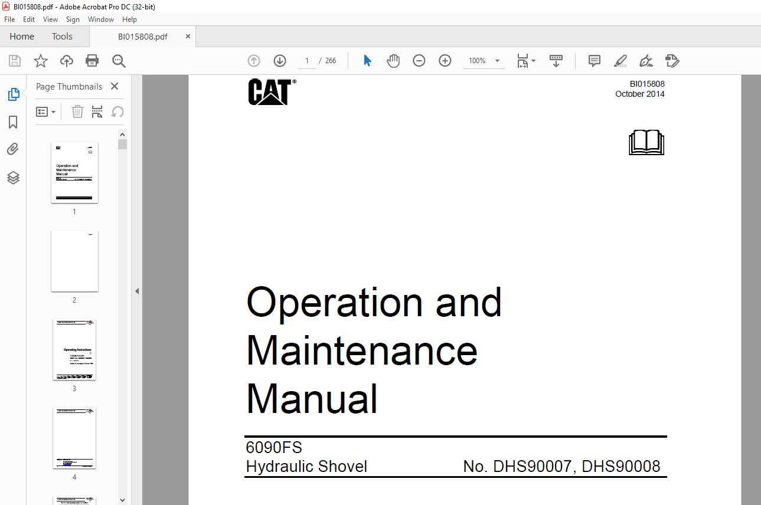Click the fit page width icon
Viewport: 761px width, 505px height.
coord(522,61)
